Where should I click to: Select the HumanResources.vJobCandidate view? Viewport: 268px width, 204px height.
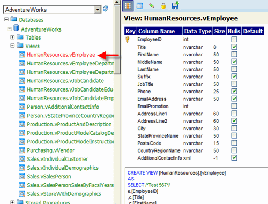(65, 81)
